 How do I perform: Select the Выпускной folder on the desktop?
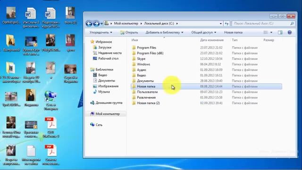tap(11, 43)
